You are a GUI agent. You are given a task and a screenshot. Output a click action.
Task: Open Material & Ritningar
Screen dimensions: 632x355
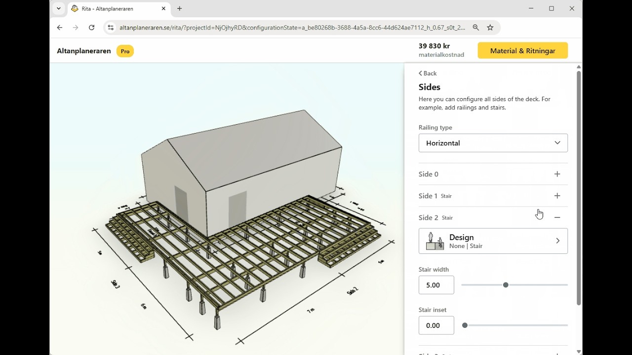click(x=522, y=50)
